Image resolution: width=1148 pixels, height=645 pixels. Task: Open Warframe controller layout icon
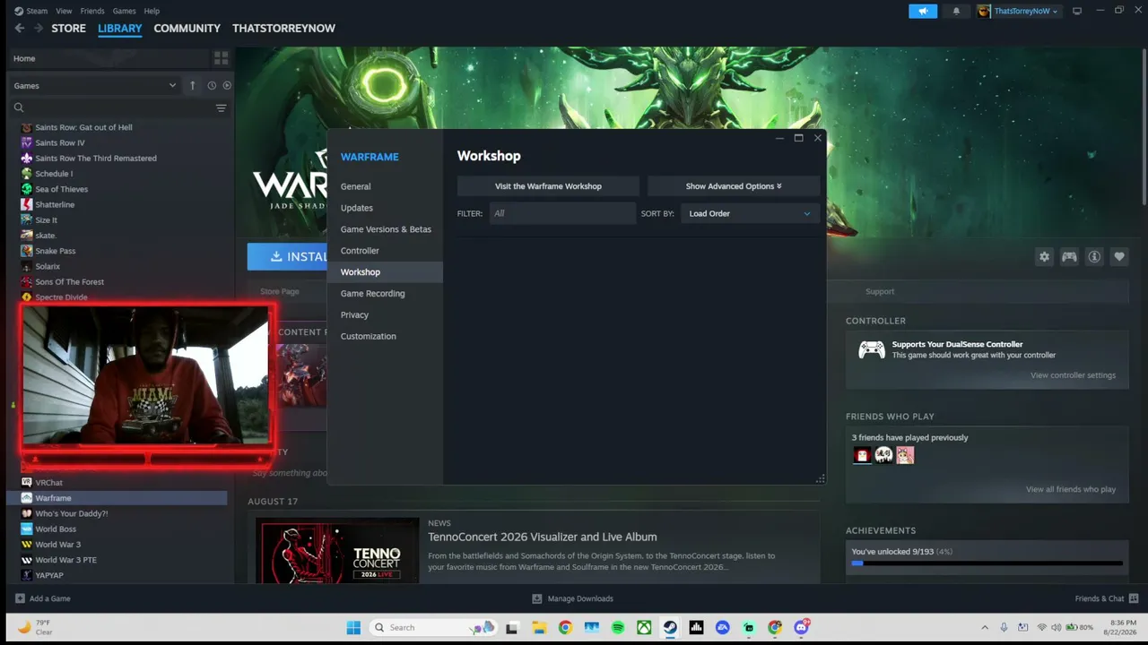click(x=1069, y=257)
